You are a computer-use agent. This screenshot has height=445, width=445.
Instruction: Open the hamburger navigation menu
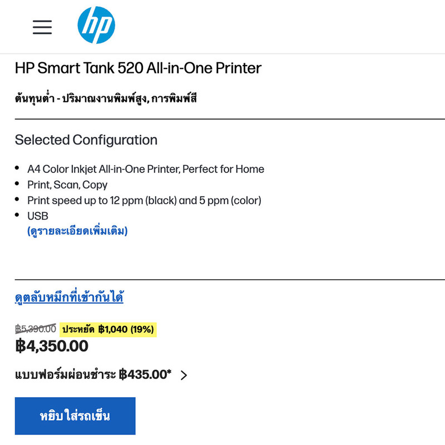[42, 27]
